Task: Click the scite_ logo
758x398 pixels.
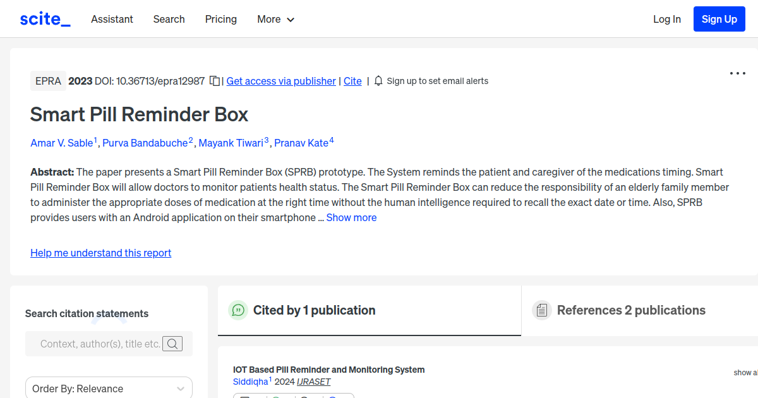Action: (x=44, y=18)
